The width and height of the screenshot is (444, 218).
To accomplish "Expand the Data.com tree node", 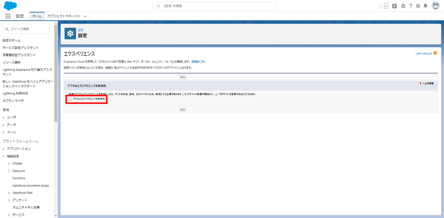I will [9, 171].
